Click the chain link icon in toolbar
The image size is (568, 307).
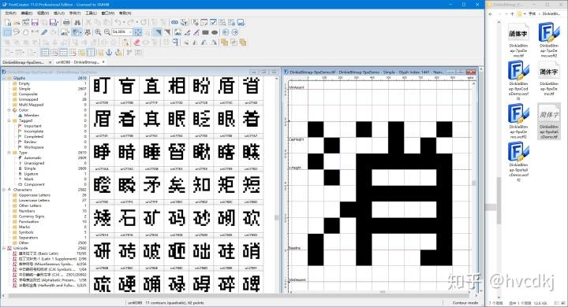click(174, 22)
